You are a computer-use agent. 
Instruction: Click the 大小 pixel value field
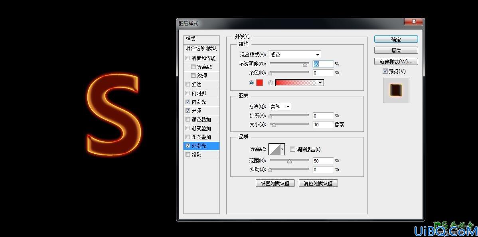(323, 124)
